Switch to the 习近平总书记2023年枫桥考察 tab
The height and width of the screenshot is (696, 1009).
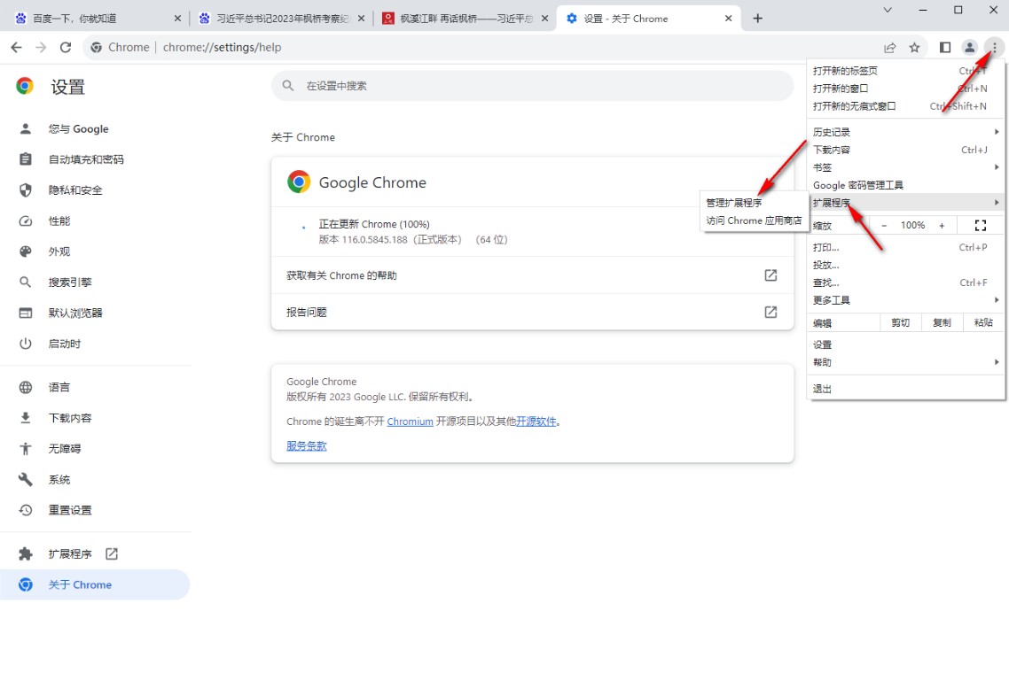tap(282, 19)
